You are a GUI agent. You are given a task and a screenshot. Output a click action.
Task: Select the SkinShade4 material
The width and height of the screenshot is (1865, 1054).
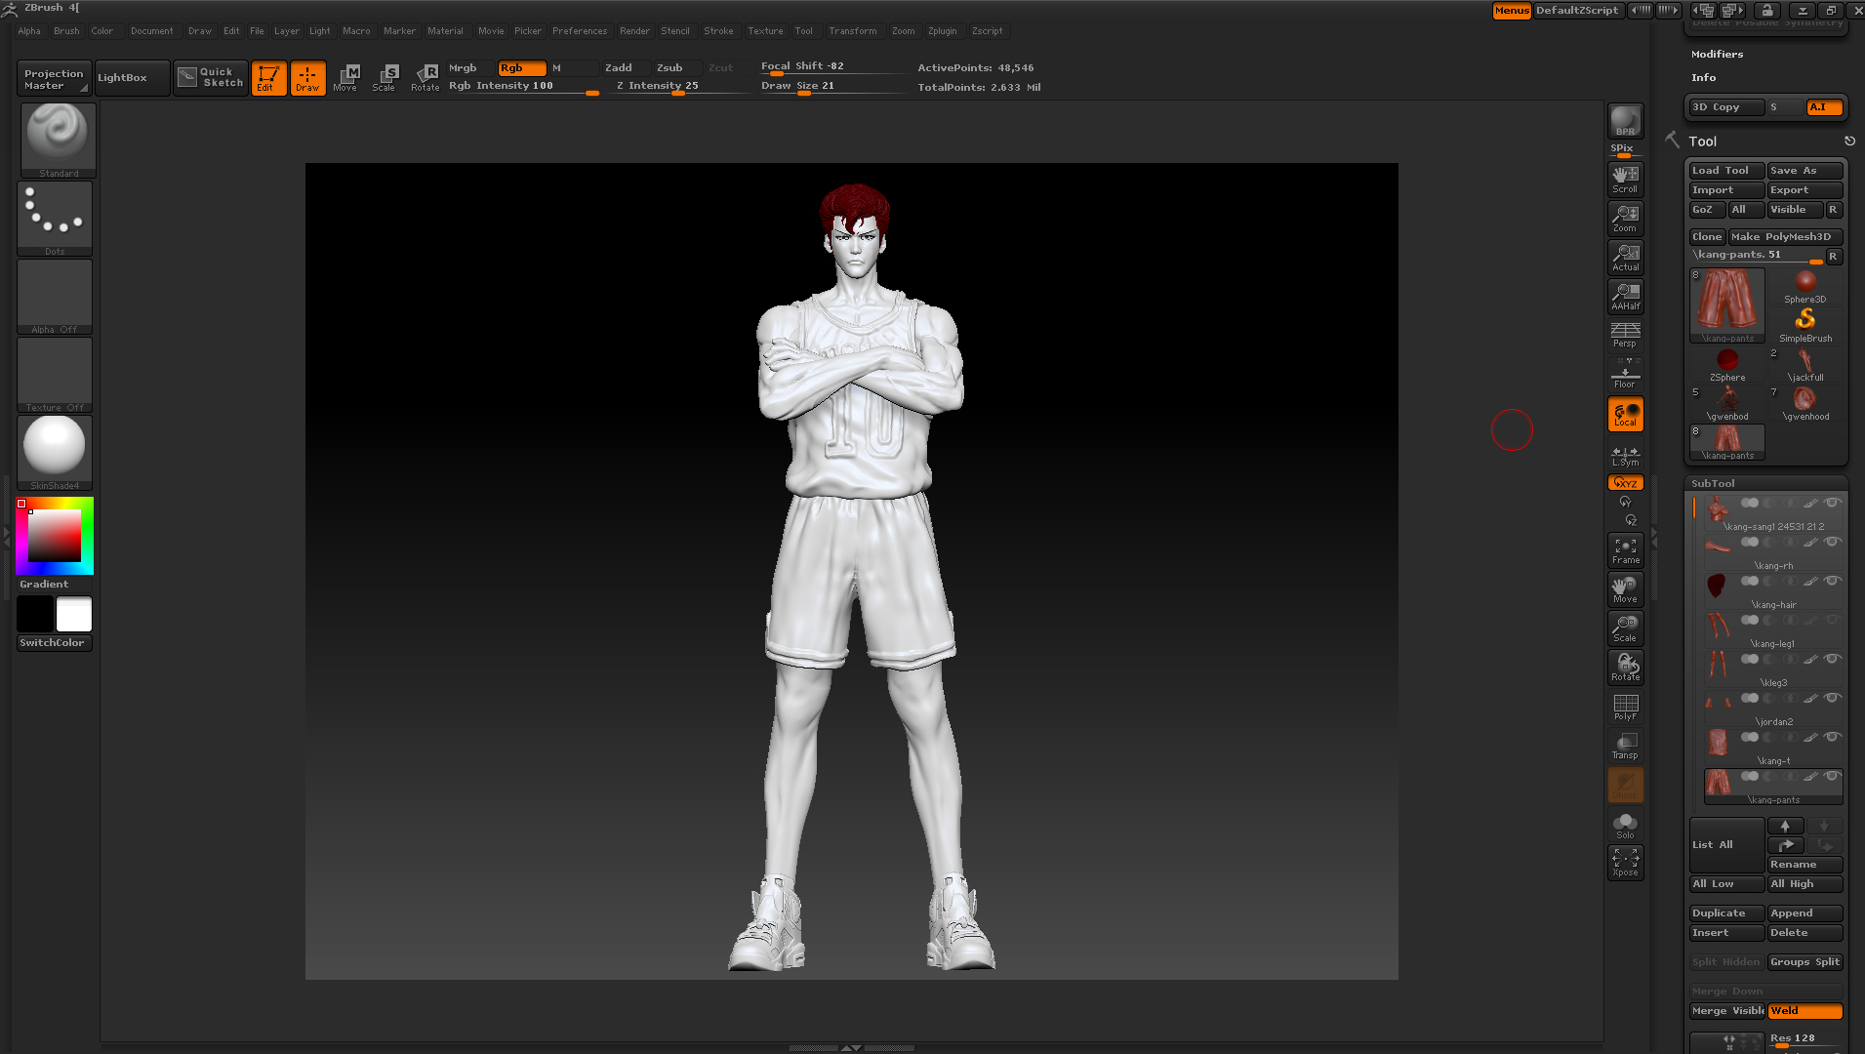[55, 449]
